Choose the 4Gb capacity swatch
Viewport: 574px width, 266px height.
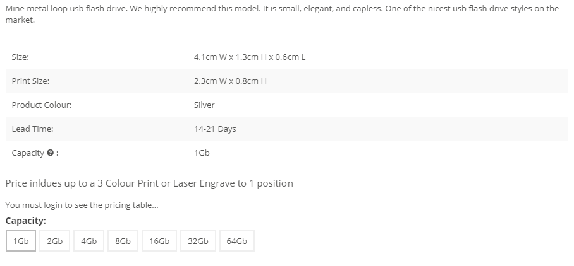click(89, 241)
